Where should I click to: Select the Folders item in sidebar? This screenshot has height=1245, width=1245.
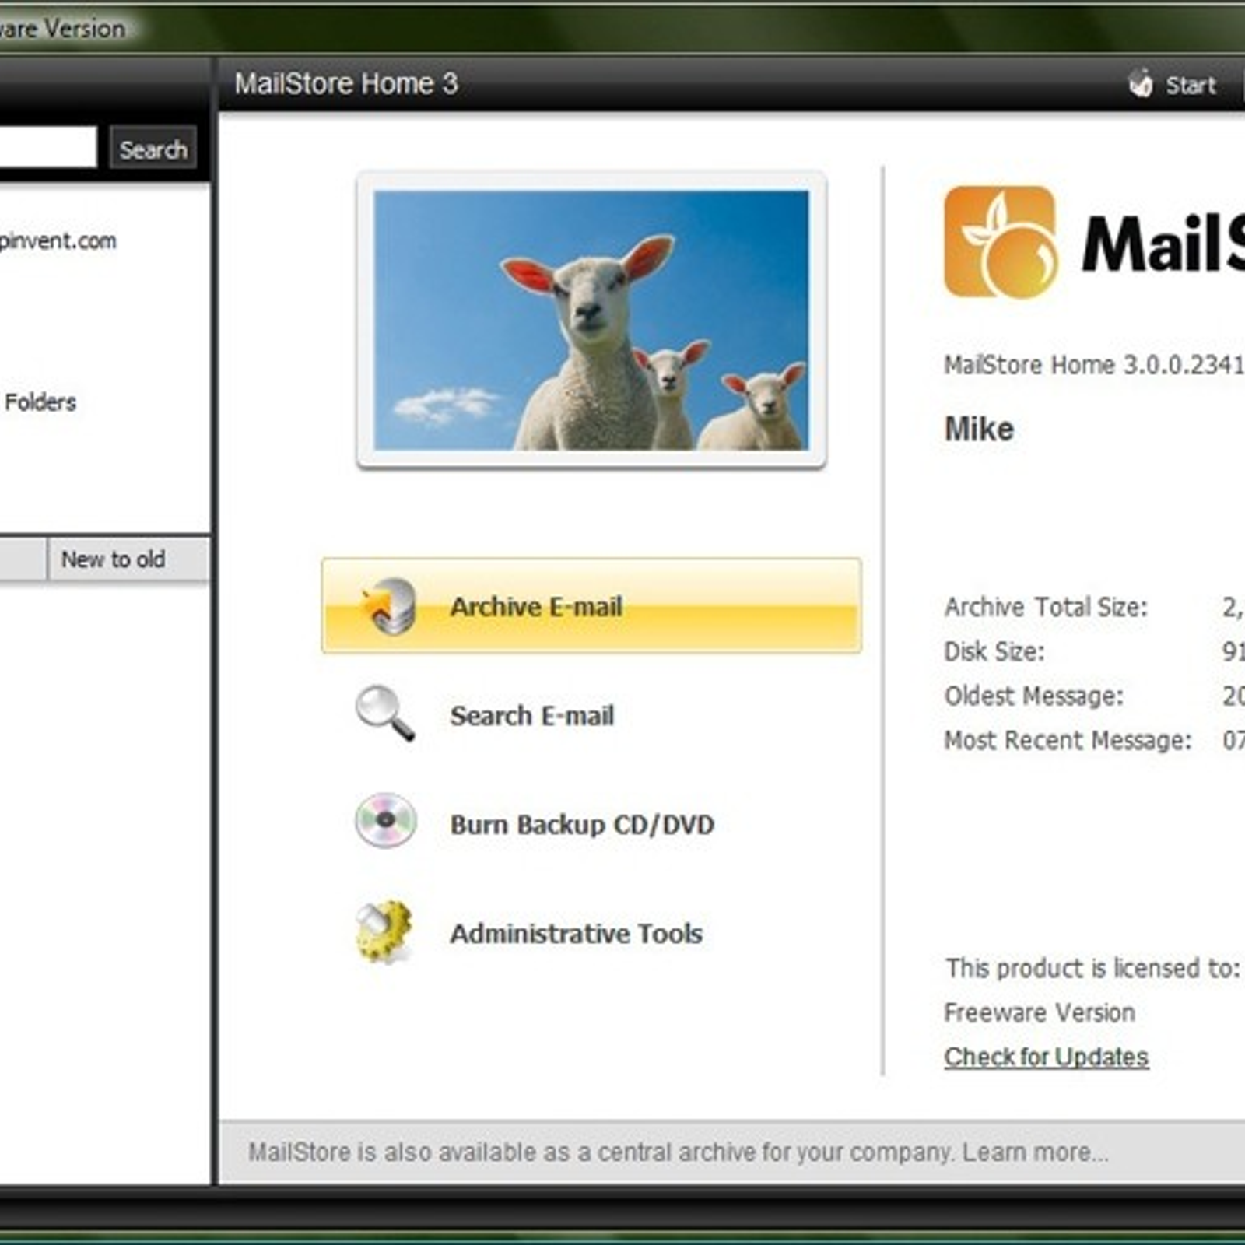pos(40,402)
